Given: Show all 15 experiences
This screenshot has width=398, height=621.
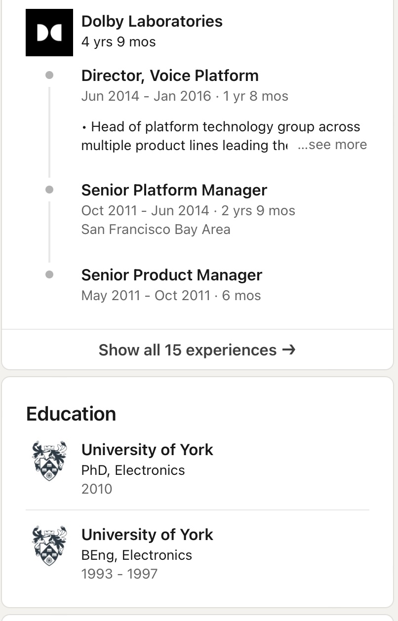Looking at the screenshot, I should click(x=198, y=349).
